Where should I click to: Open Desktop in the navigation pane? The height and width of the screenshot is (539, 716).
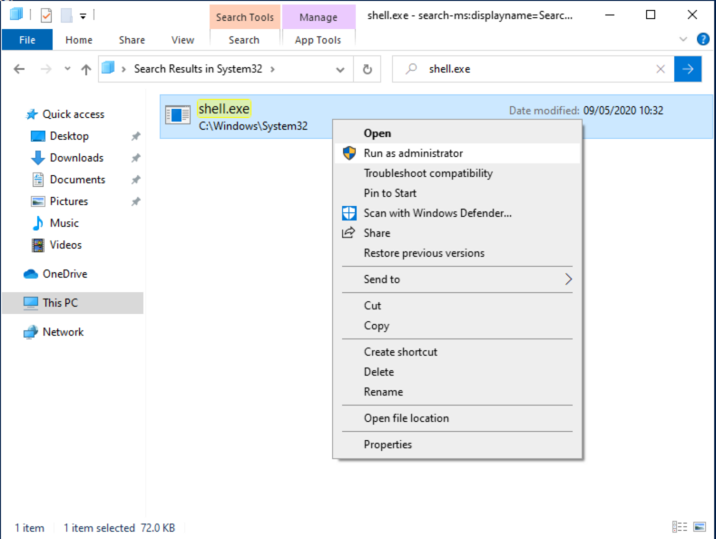coord(69,136)
